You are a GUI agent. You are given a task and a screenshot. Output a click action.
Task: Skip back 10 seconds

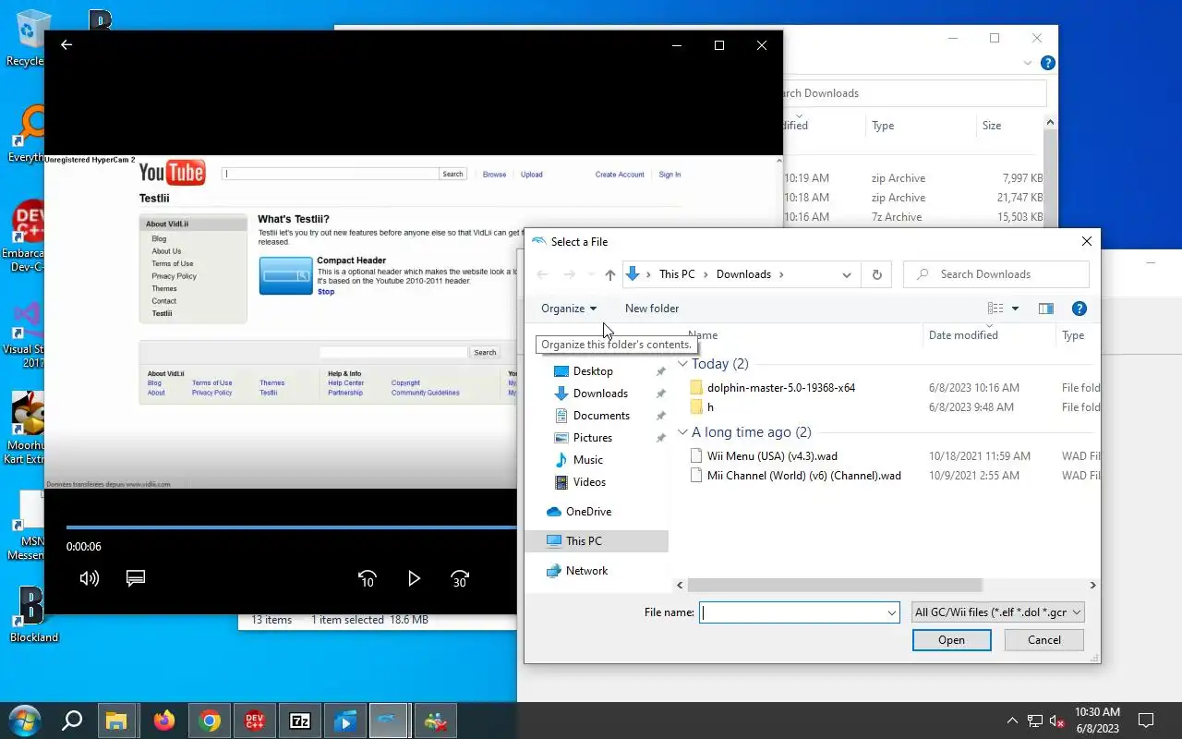[367, 578]
